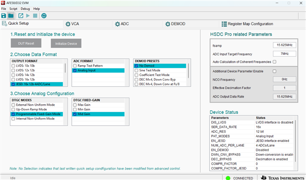The width and height of the screenshot is (306, 180).
Task: Switch to the VCA tab
Action: point(72,24)
